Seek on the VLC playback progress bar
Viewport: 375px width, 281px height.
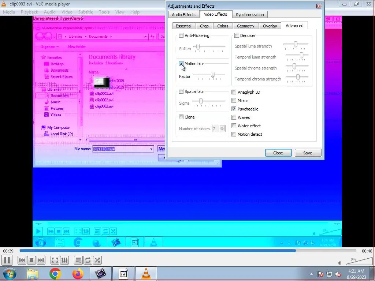click(188, 251)
